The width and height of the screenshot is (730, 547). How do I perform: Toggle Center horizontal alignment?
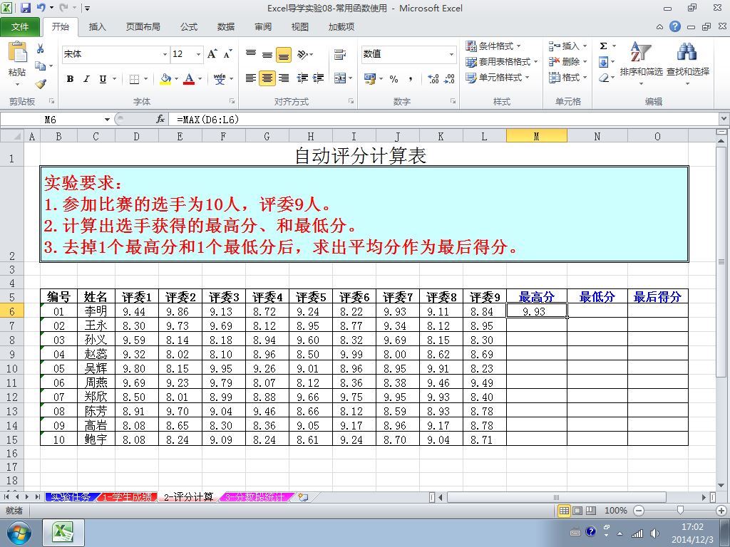[267, 78]
